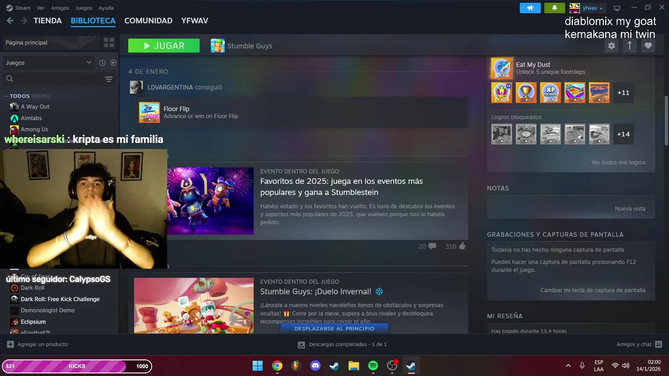Open Spotify from the taskbar
Viewport: 669px width, 376px height.
[x=373, y=366]
